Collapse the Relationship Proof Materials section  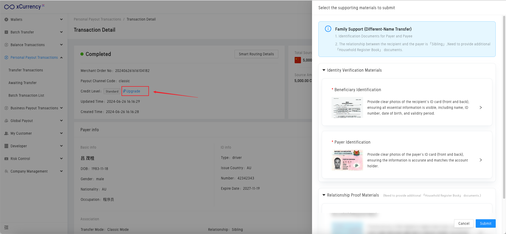pos(324,195)
